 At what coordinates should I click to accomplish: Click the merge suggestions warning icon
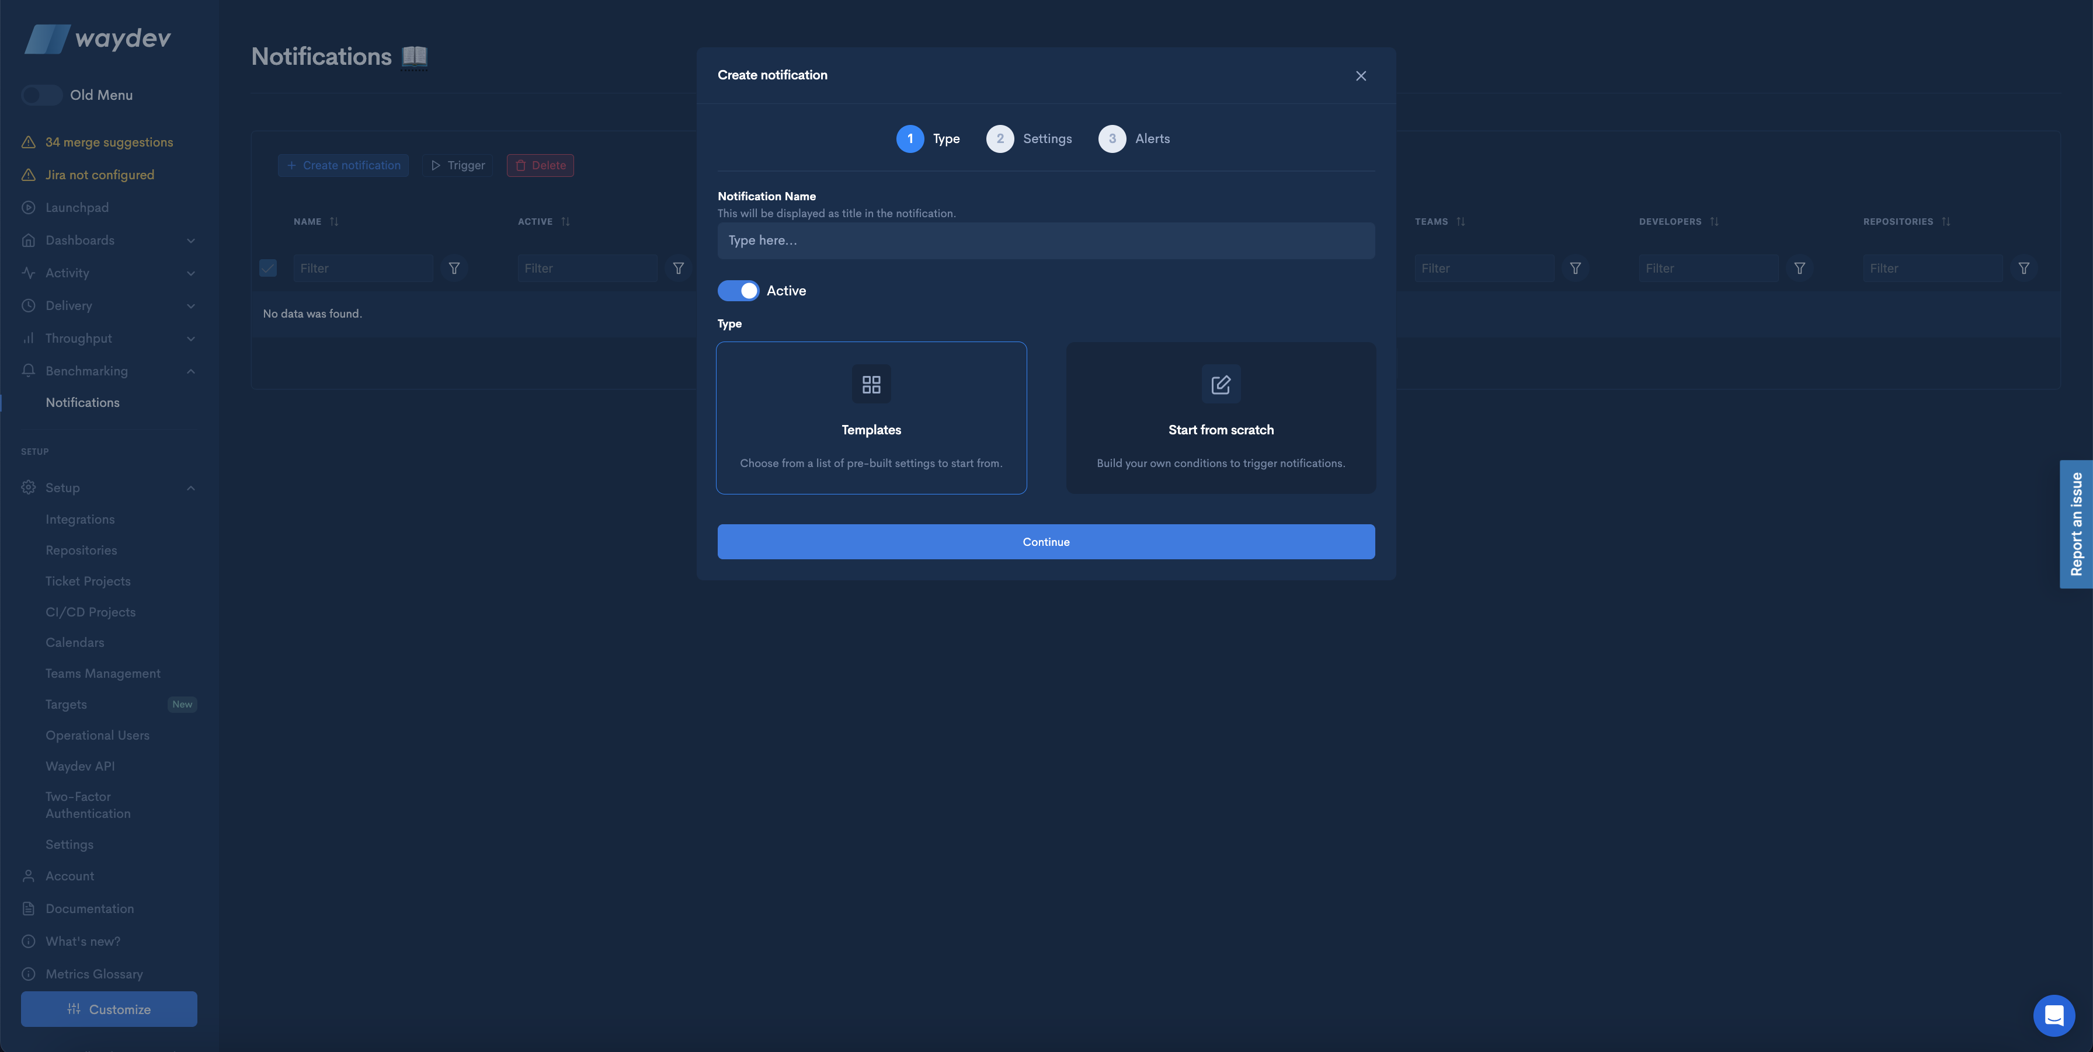pyautogui.click(x=29, y=142)
